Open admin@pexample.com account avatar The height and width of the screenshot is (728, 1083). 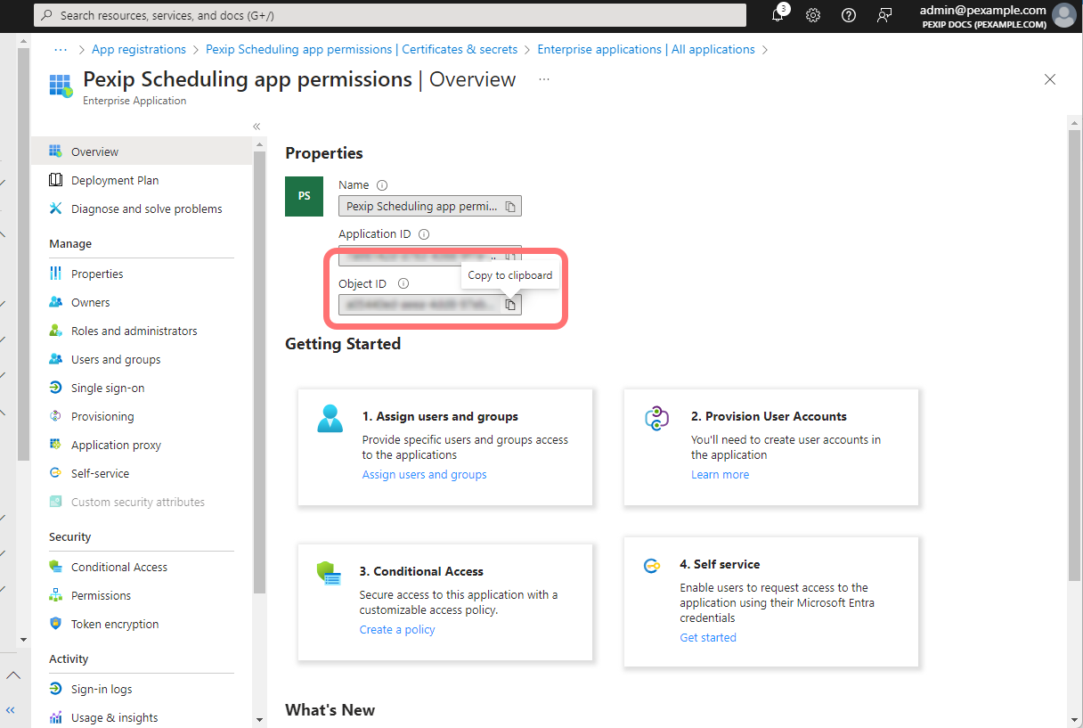[x=1063, y=15]
